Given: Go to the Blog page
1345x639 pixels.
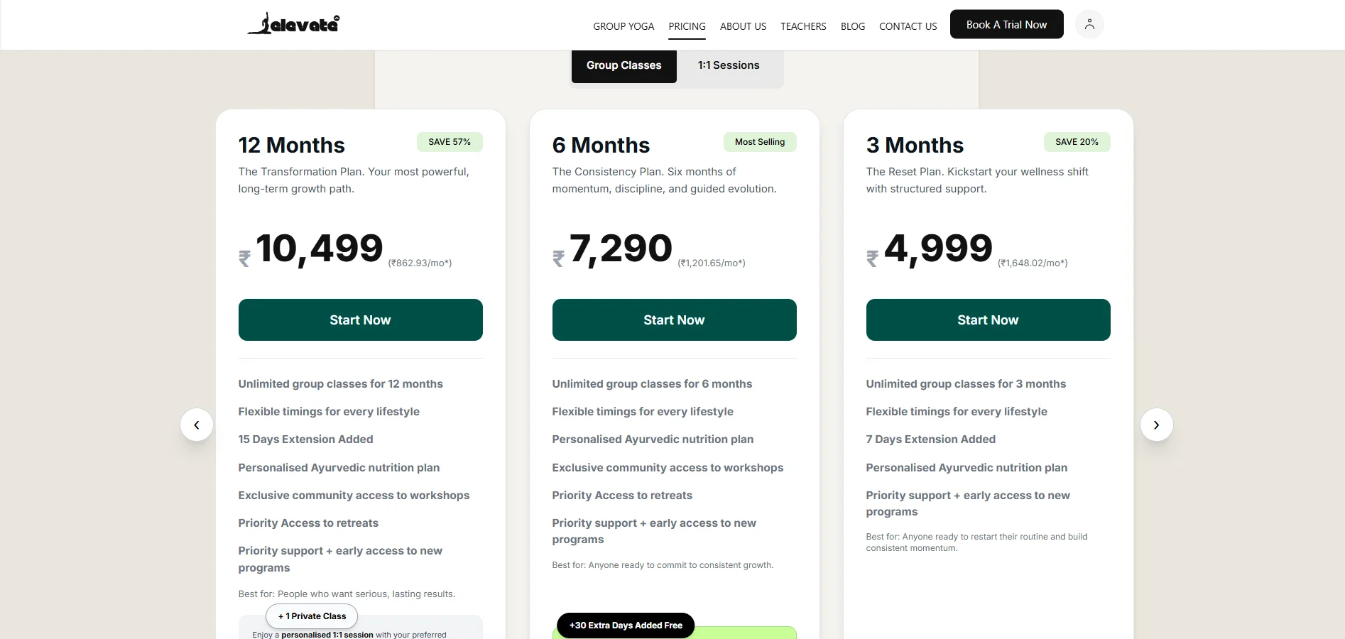Looking at the screenshot, I should point(853,26).
